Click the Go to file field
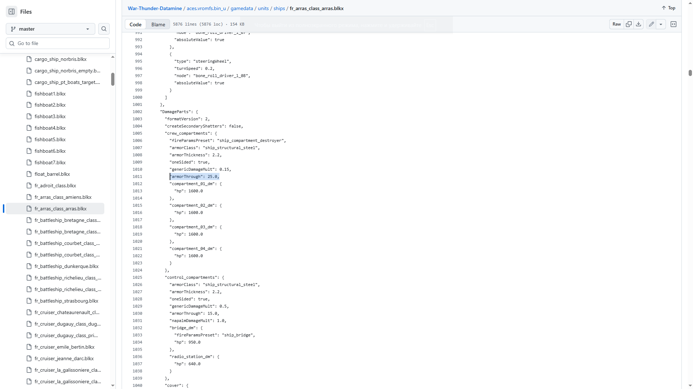The image size is (693, 389). coord(58,43)
